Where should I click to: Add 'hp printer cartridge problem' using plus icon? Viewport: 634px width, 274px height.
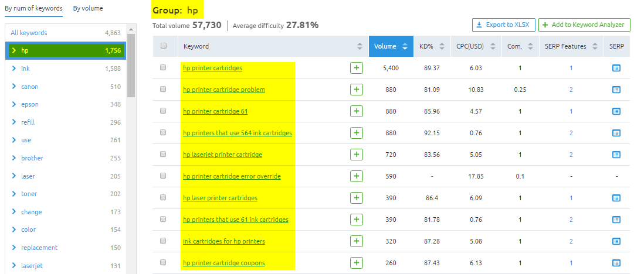tap(356, 90)
